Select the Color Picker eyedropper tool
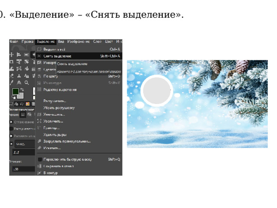Viewport: 277px width, 208px height. pyautogui.click(x=12, y=82)
